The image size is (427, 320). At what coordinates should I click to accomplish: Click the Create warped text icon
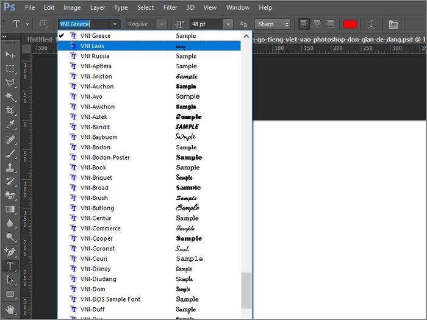[x=371, y=24]
